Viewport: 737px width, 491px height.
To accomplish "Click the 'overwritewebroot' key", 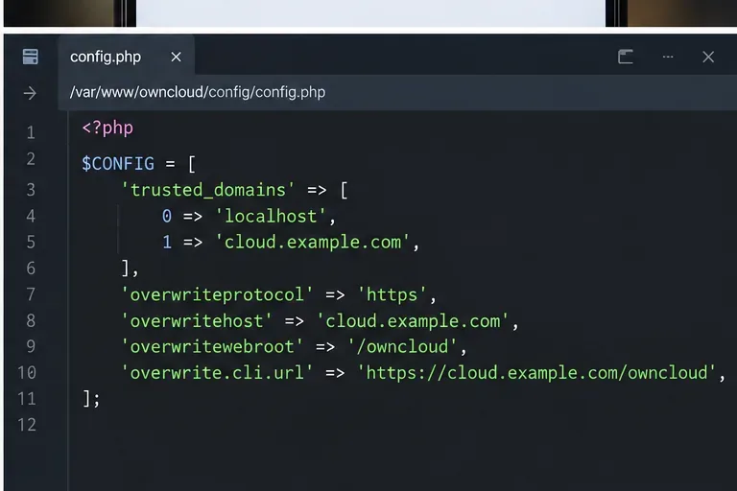I will 212,347.
